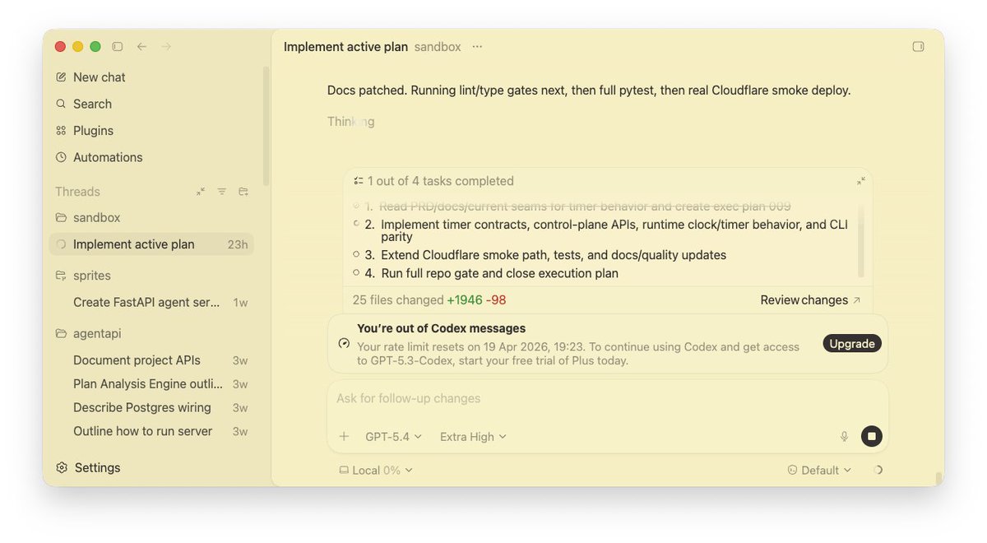Click You're out of Codex messages heading
987x543 pixels.
(441, 328)
